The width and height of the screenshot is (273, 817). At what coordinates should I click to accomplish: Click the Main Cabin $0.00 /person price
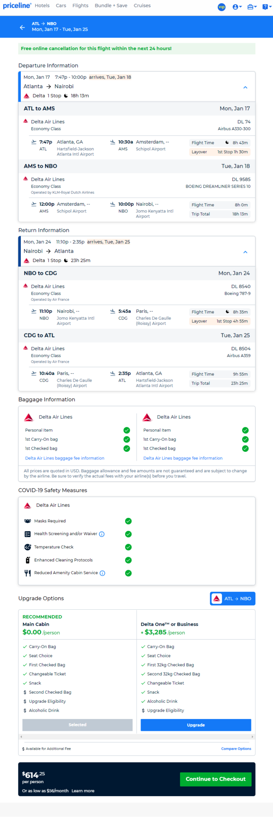coord(41,632)
